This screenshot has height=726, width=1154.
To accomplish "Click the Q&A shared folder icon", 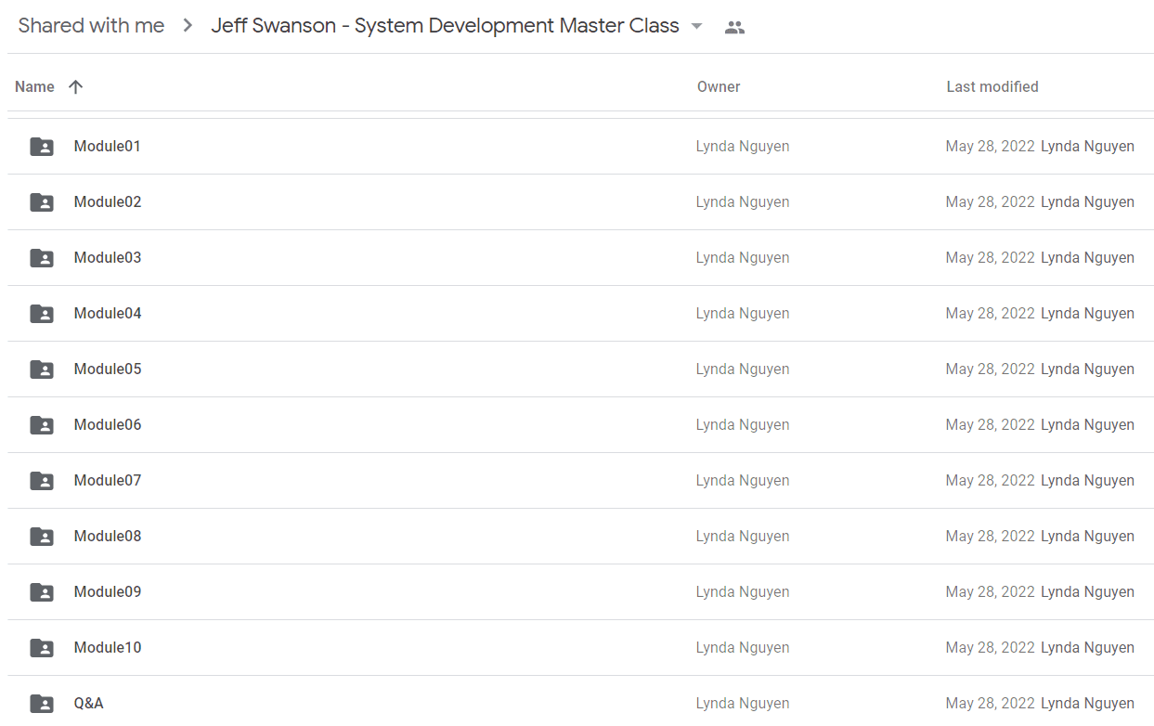I will coord(42,704).
